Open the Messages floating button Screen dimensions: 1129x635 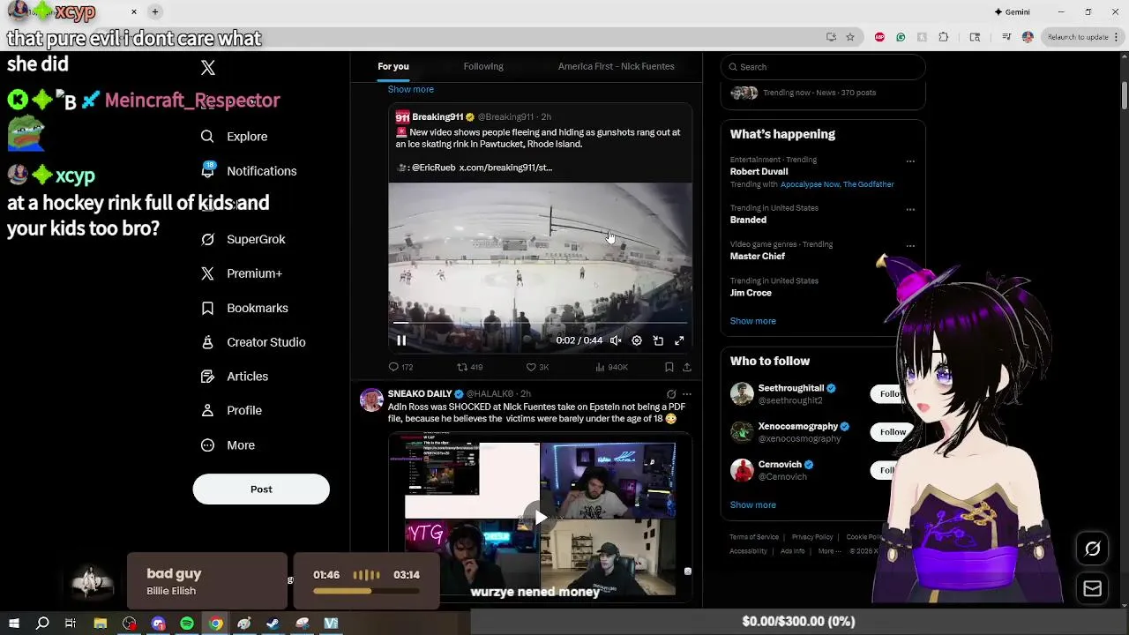click(x=1092, y=589)
